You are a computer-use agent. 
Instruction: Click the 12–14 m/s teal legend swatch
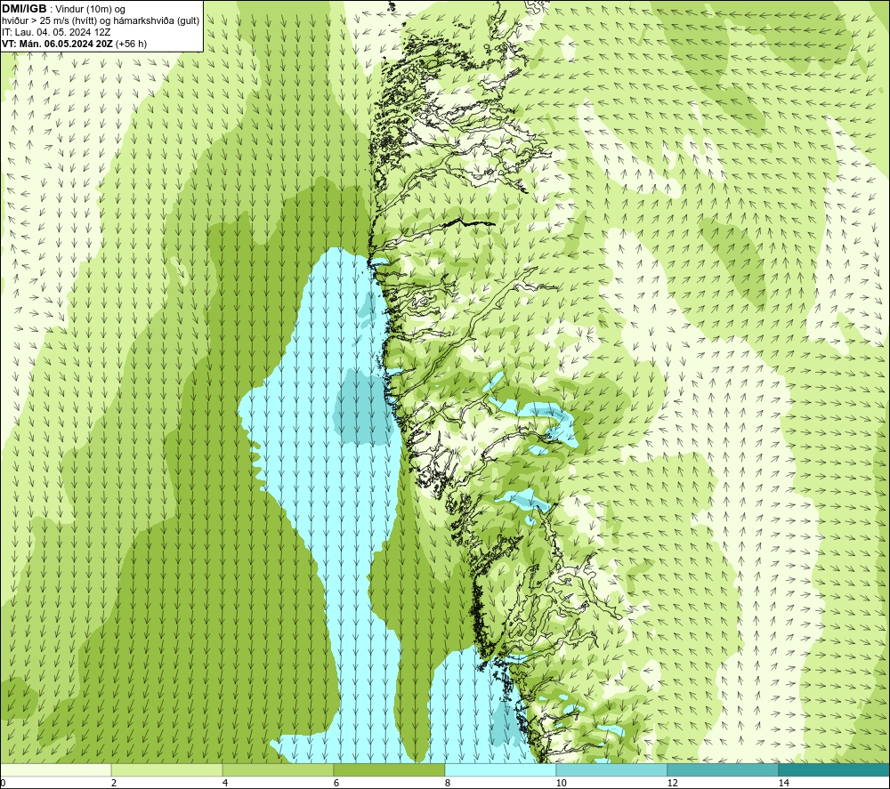coord(723,769)
